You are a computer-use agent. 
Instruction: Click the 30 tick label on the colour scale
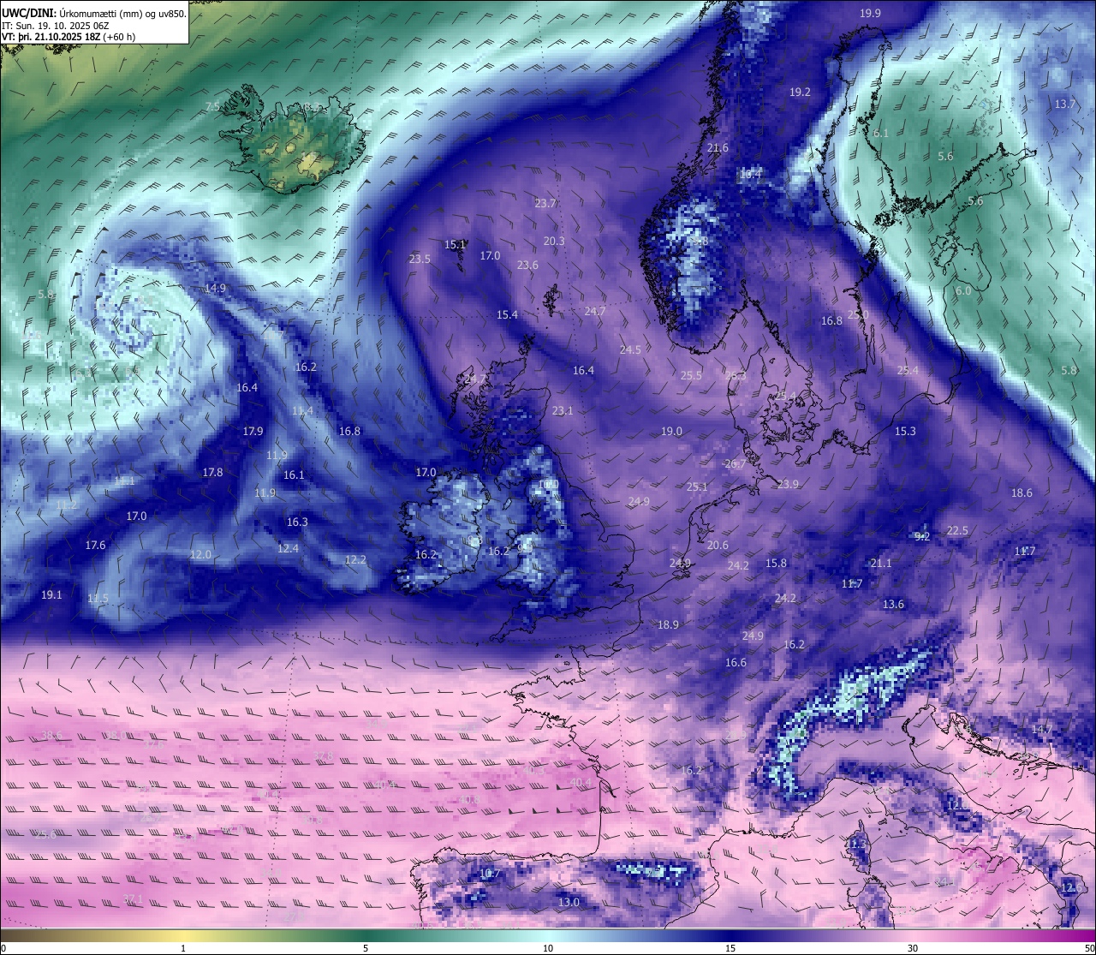point(913,948)
